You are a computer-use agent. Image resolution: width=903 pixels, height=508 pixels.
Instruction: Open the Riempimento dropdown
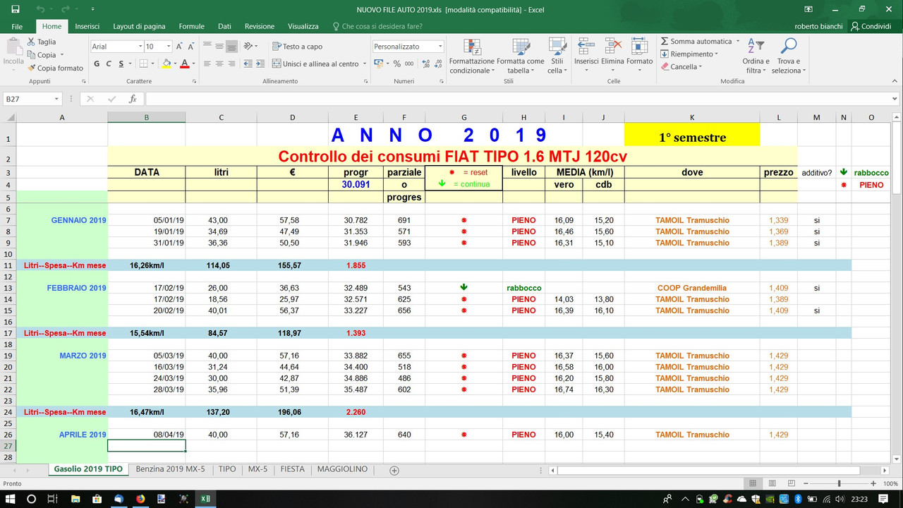point(689,54)
